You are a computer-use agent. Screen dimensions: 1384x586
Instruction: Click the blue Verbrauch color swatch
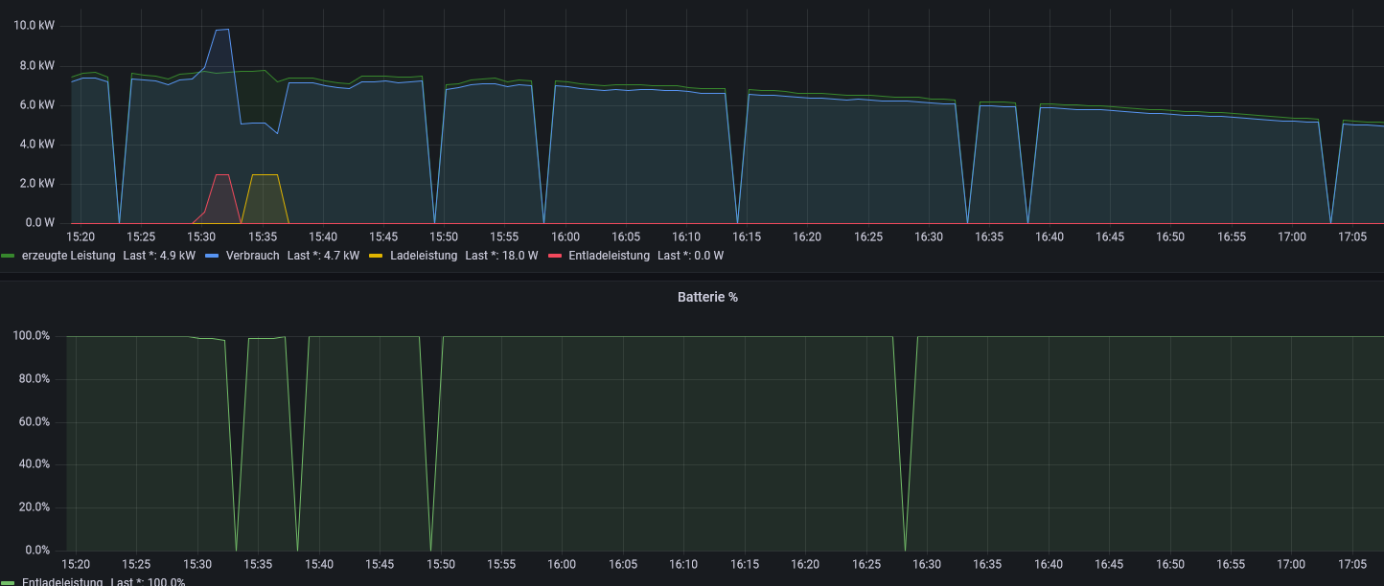(213, 256)
